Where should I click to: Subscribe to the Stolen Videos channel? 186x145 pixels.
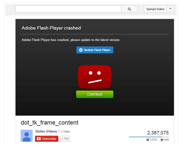47,139
